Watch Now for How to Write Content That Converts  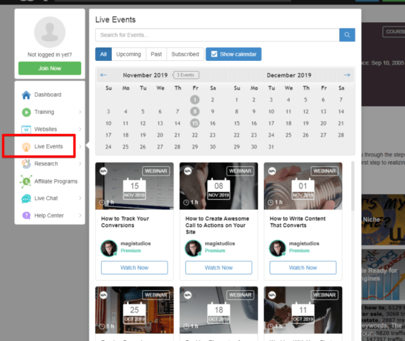click(303, 267)
